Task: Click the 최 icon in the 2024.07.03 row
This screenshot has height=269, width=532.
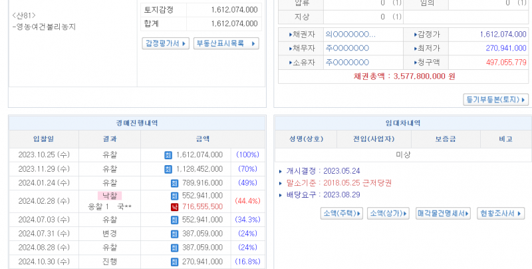Action: pyautogui.click(x=175, y=220)
